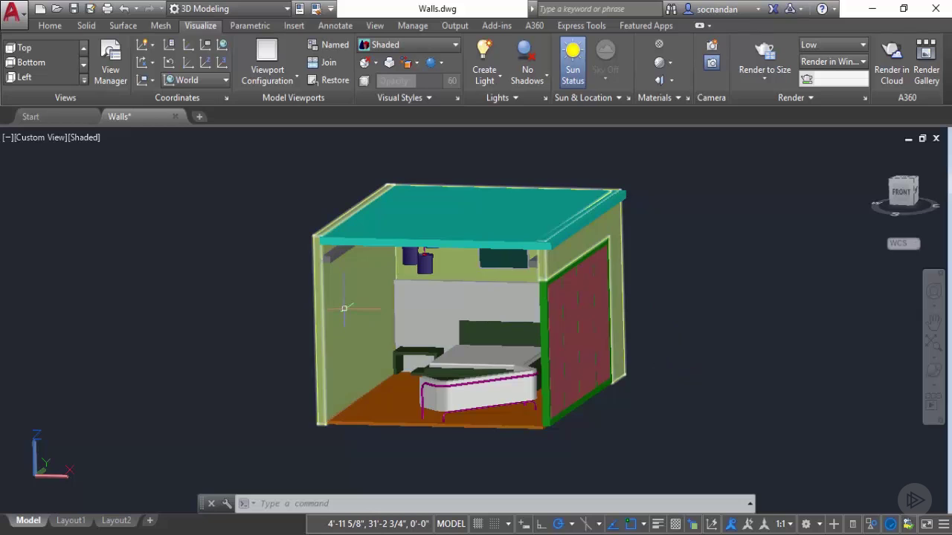The image size is (952, 535).
Task: Click the Join viewports button
Action: tap(322, 62)
